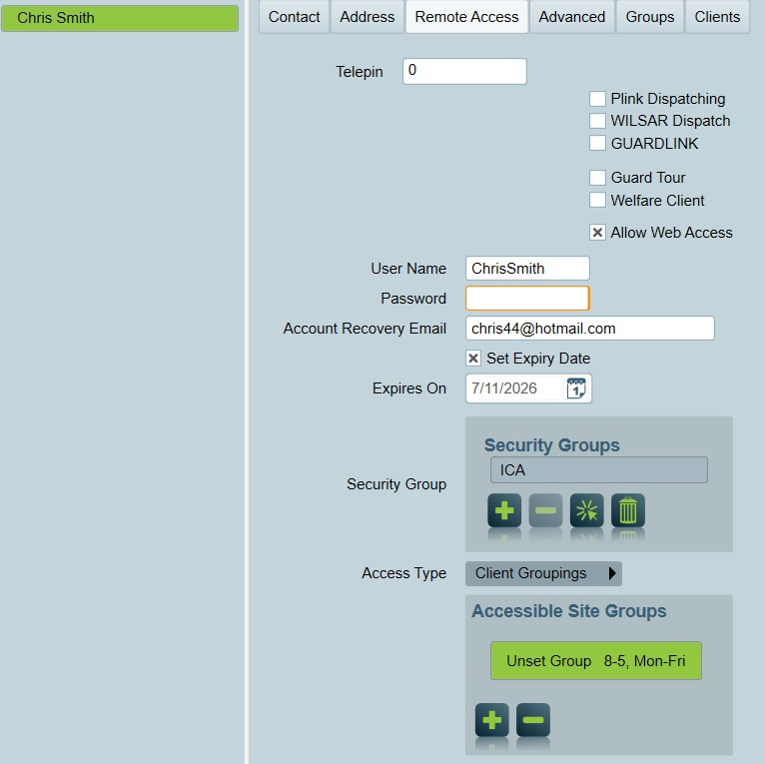This screenshot has height=764, width=765.
Task: Disable Set Expiry Date checkbox
Action: [x=472, y=359]
